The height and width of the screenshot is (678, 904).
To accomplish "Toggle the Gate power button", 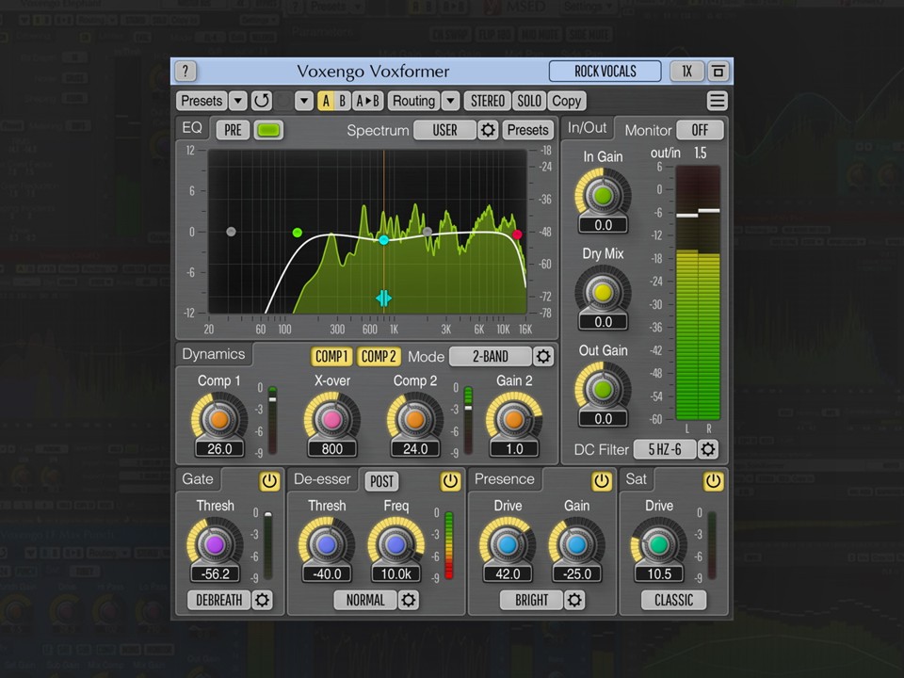I will (269, 481).
